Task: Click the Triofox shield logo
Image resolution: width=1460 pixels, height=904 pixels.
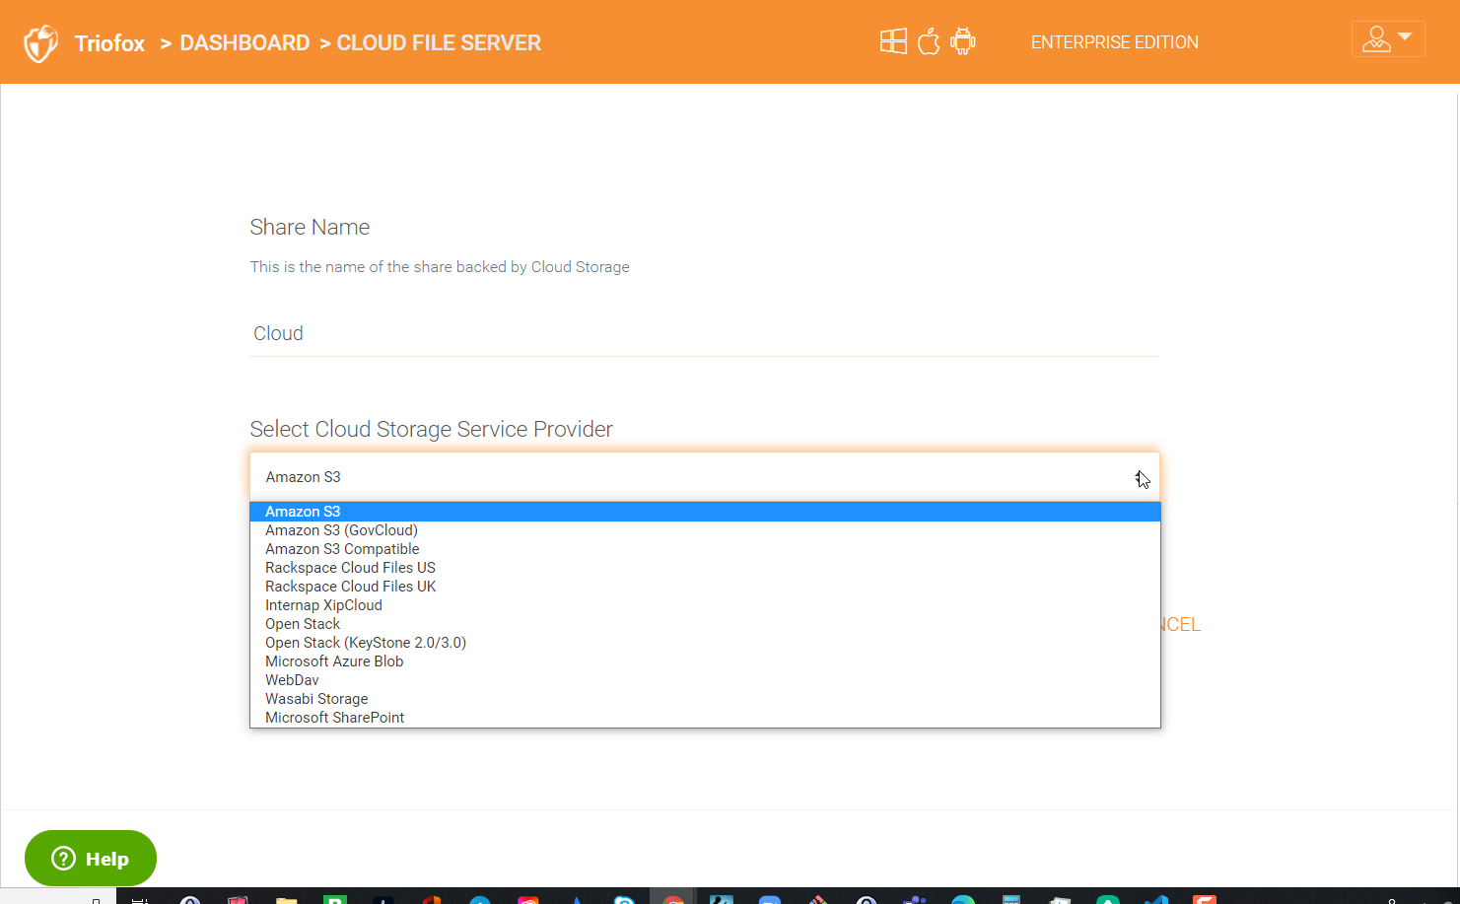Action: (40, 43)
